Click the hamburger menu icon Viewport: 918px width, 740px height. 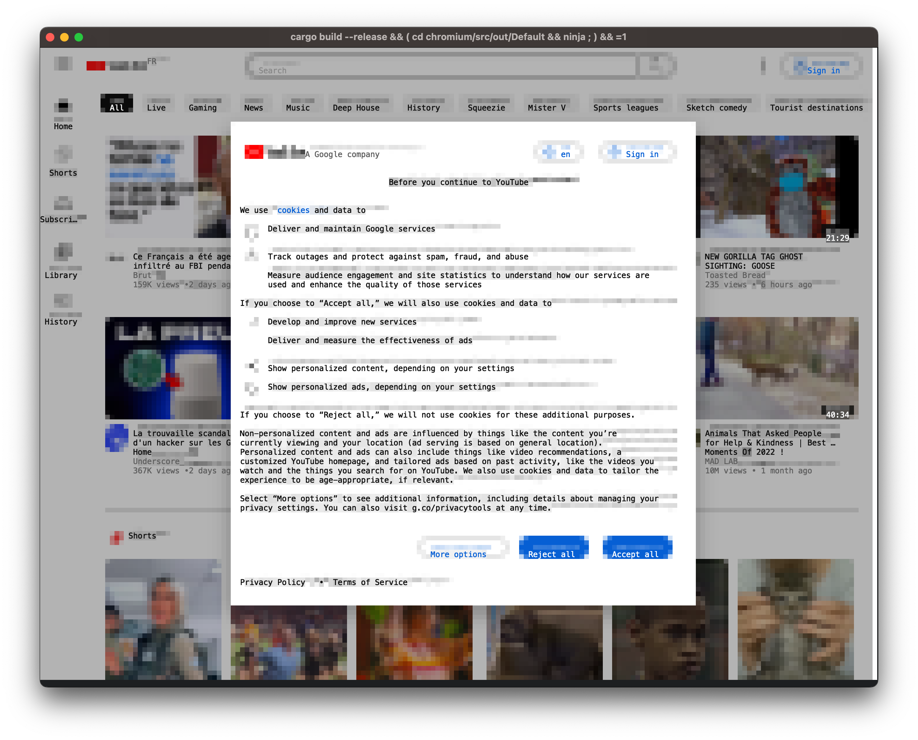[x=63, y=63]
